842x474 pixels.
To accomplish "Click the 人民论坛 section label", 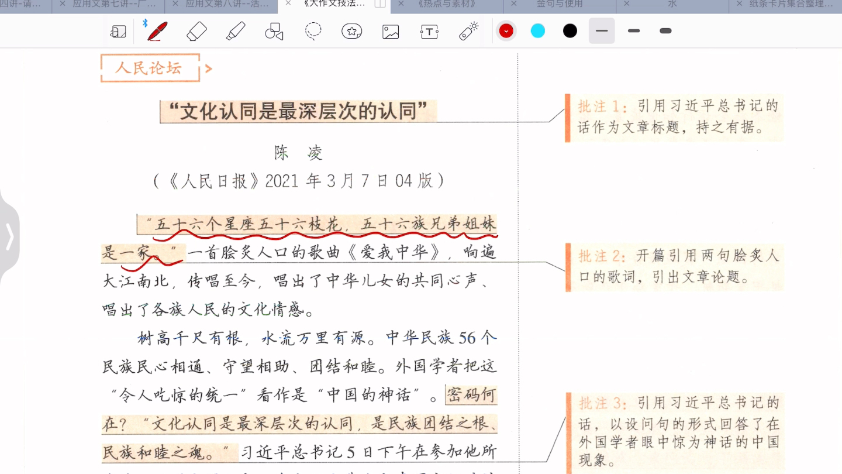I will (150, 68).
